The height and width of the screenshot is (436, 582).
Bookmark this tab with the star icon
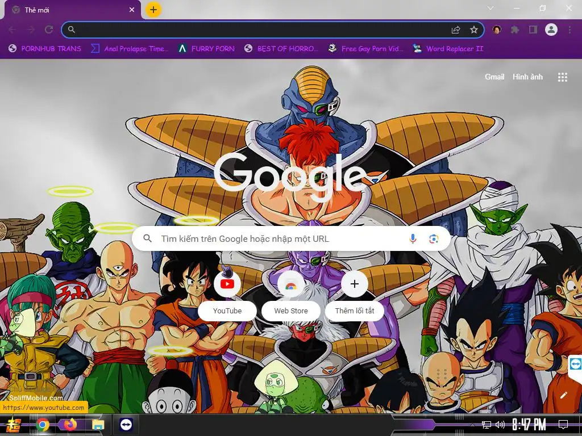click(x=474, y=30)
